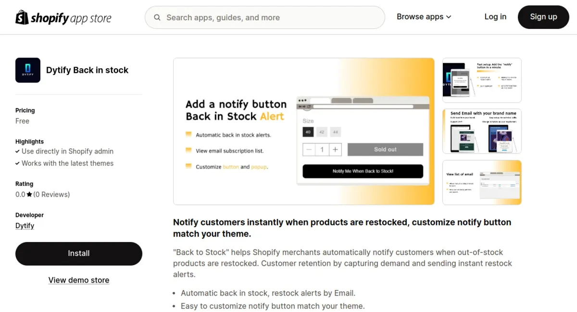Click the Browse apps chevron arrow

pyautogui.click(x=449, y=17)
